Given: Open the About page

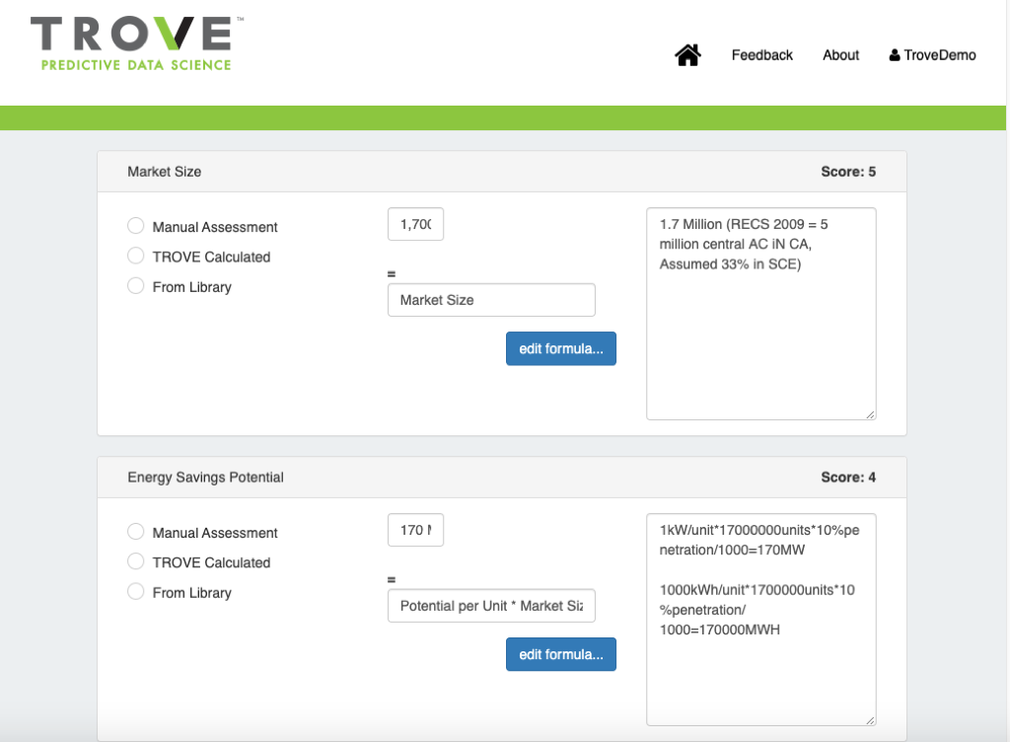Looking at the screenshot, I should tap(840, 55).
